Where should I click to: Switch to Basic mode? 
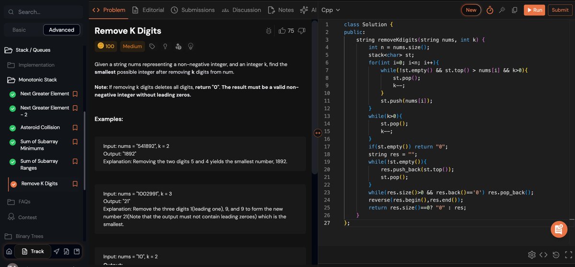[19, 30]
